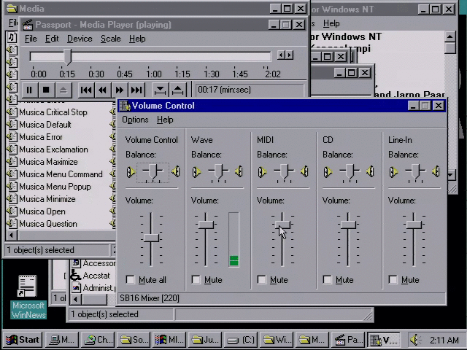Open Media Player Device menu
The height and width of the screenshot is (350, 467).
(x=80, y=39)
